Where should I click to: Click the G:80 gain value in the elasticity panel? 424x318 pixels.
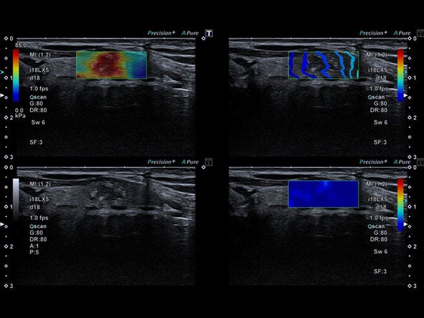[x=36, y=103]
